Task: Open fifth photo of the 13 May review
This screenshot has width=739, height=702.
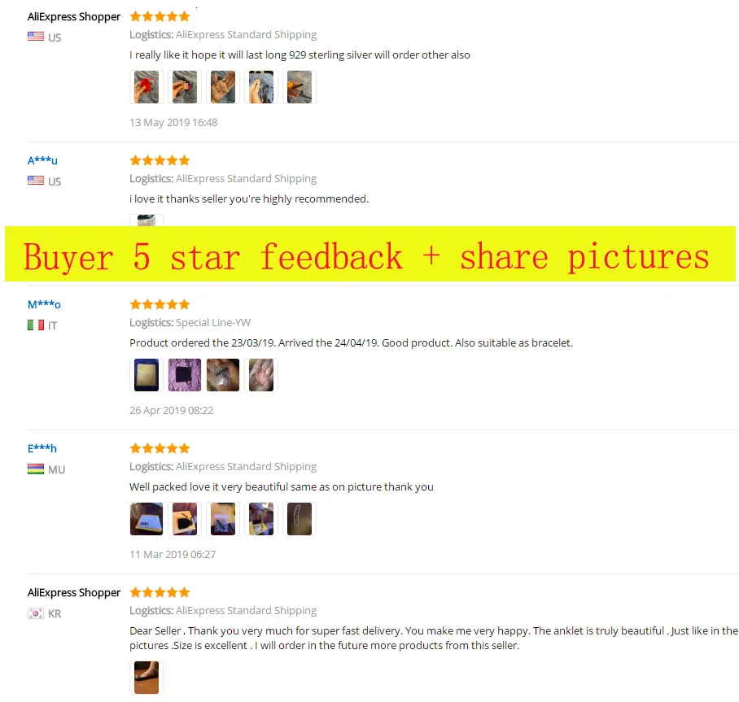Action: point(300,87)
